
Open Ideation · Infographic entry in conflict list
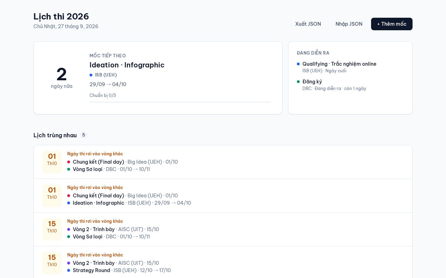point(129,203)
